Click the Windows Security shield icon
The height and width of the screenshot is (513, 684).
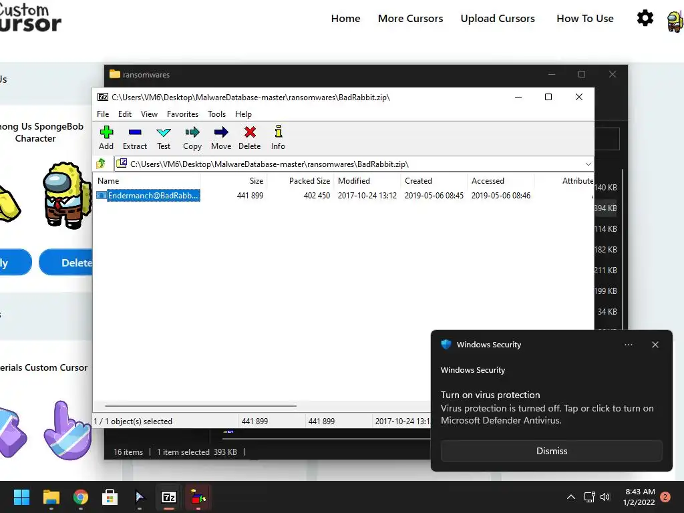tap(446, 345)
